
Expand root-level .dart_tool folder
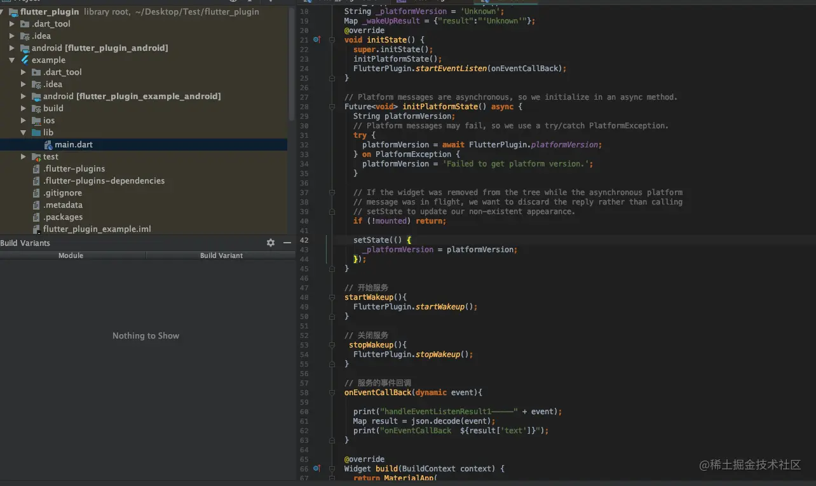click(x=12, y=24)
